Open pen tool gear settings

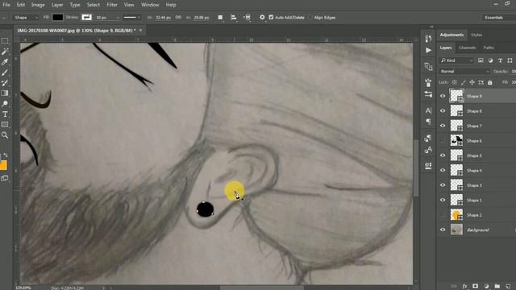click(262, 18)
